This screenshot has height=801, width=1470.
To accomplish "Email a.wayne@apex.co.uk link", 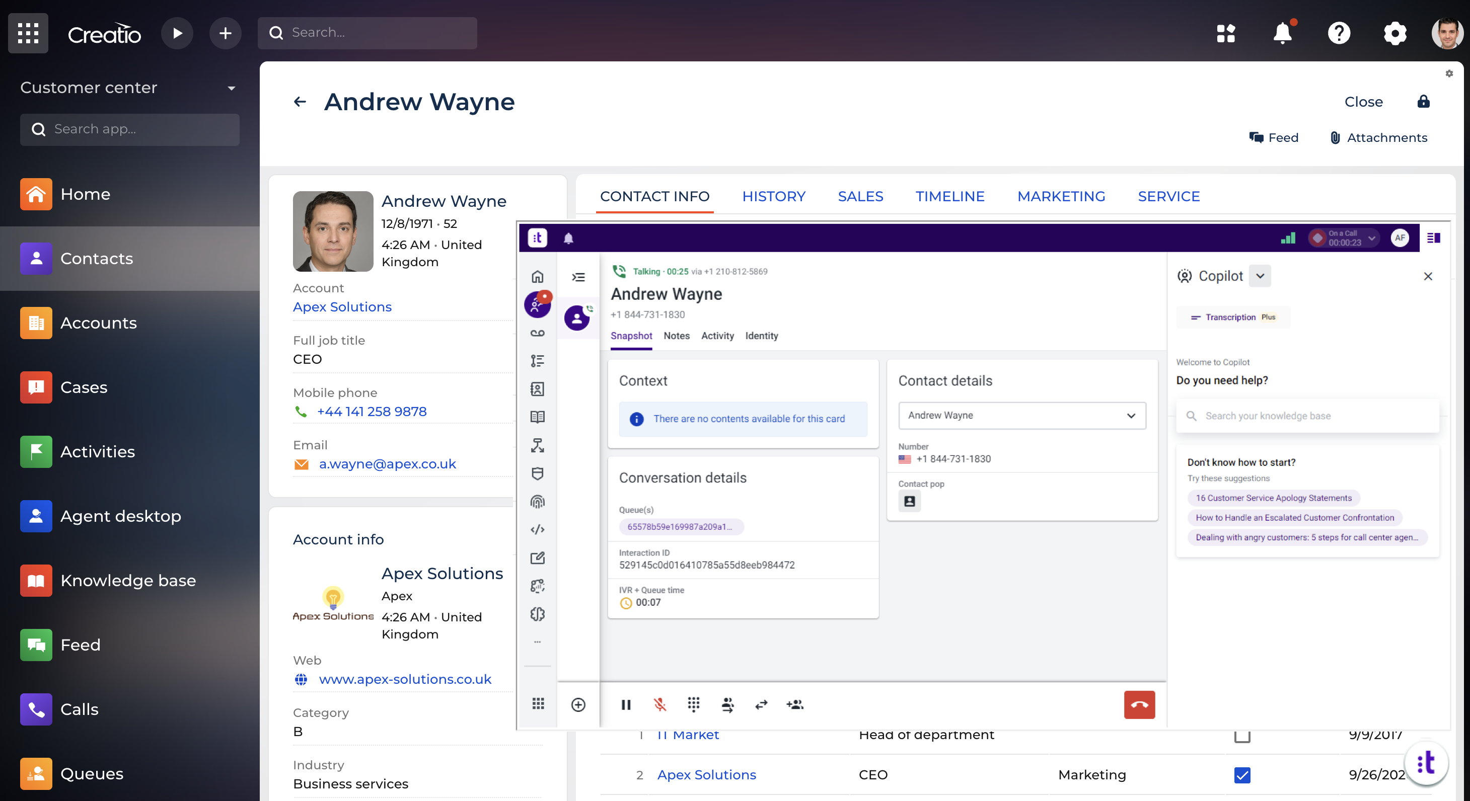I will point(388,464).
